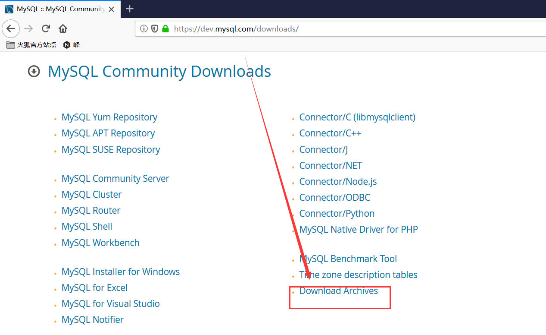Open MySQL Notifier link

(x=93, y=319)
